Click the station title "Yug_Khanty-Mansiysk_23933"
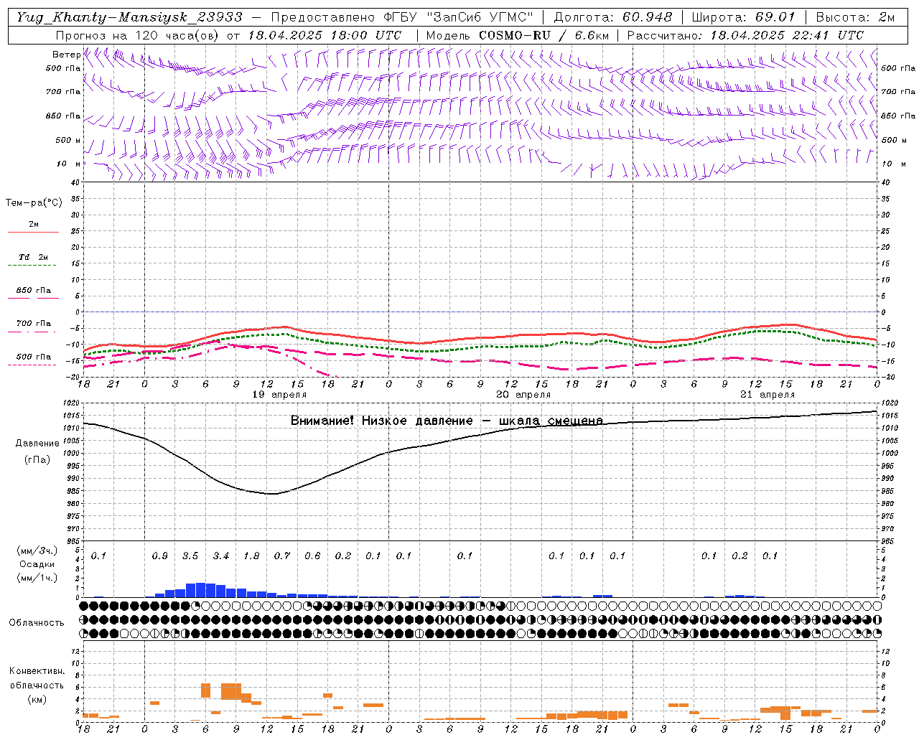Screen dimensions: 919x735 click(x=129, y=17)
